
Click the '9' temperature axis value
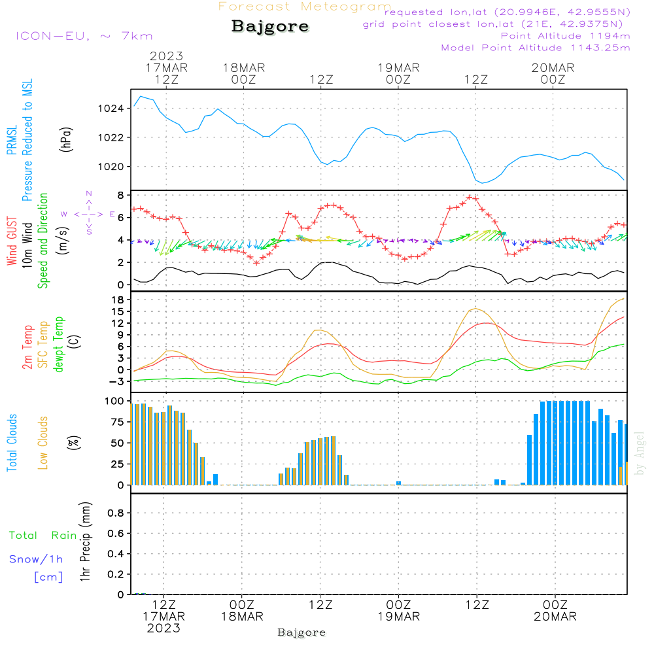point(121,335)
